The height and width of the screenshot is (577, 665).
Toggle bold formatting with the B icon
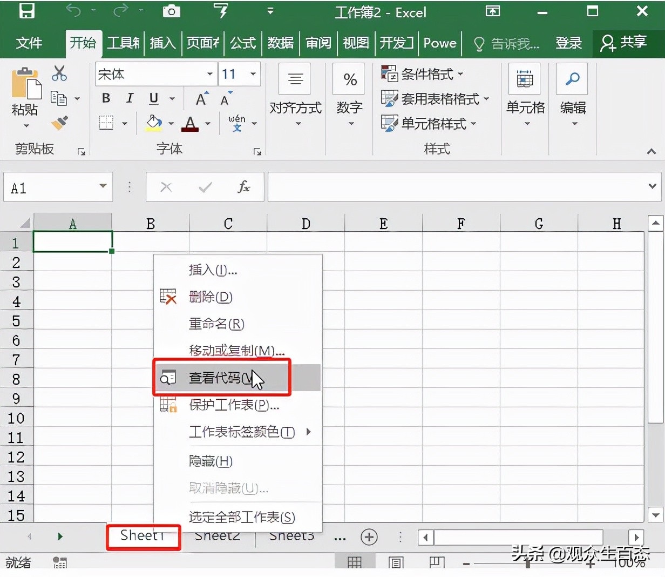point(106,98)
